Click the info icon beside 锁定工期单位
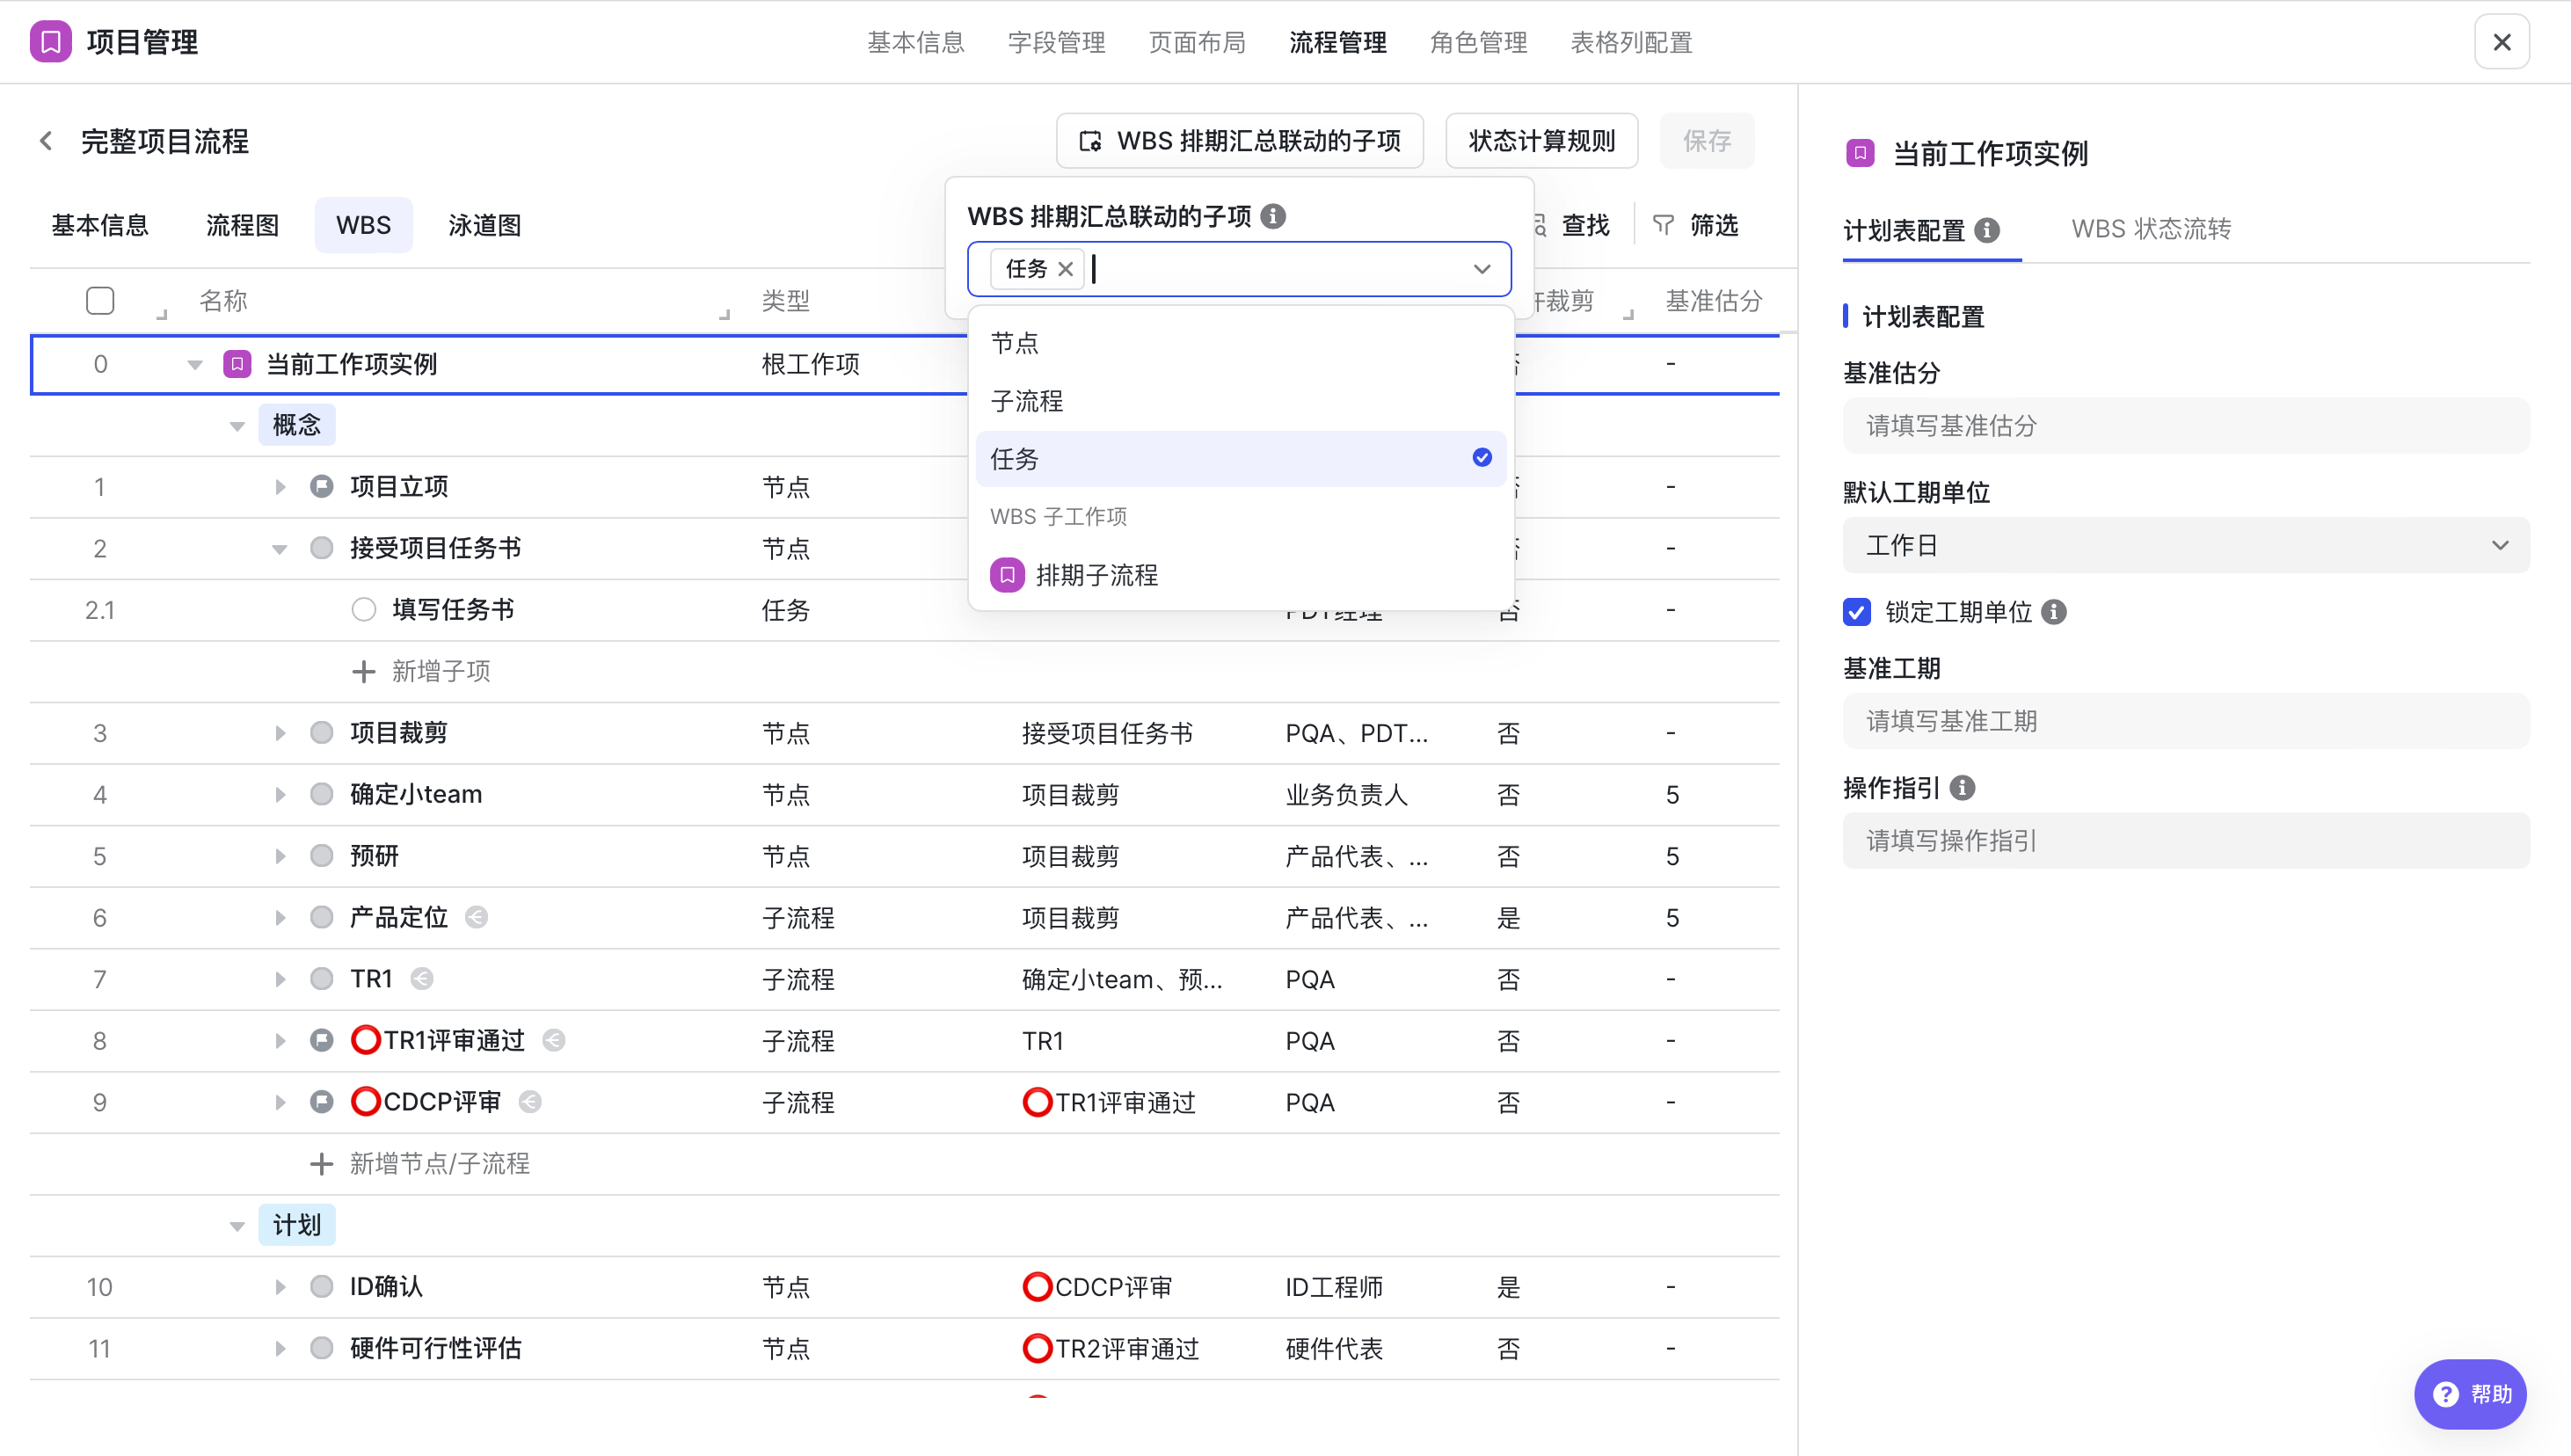 (x=2054, y=612)
